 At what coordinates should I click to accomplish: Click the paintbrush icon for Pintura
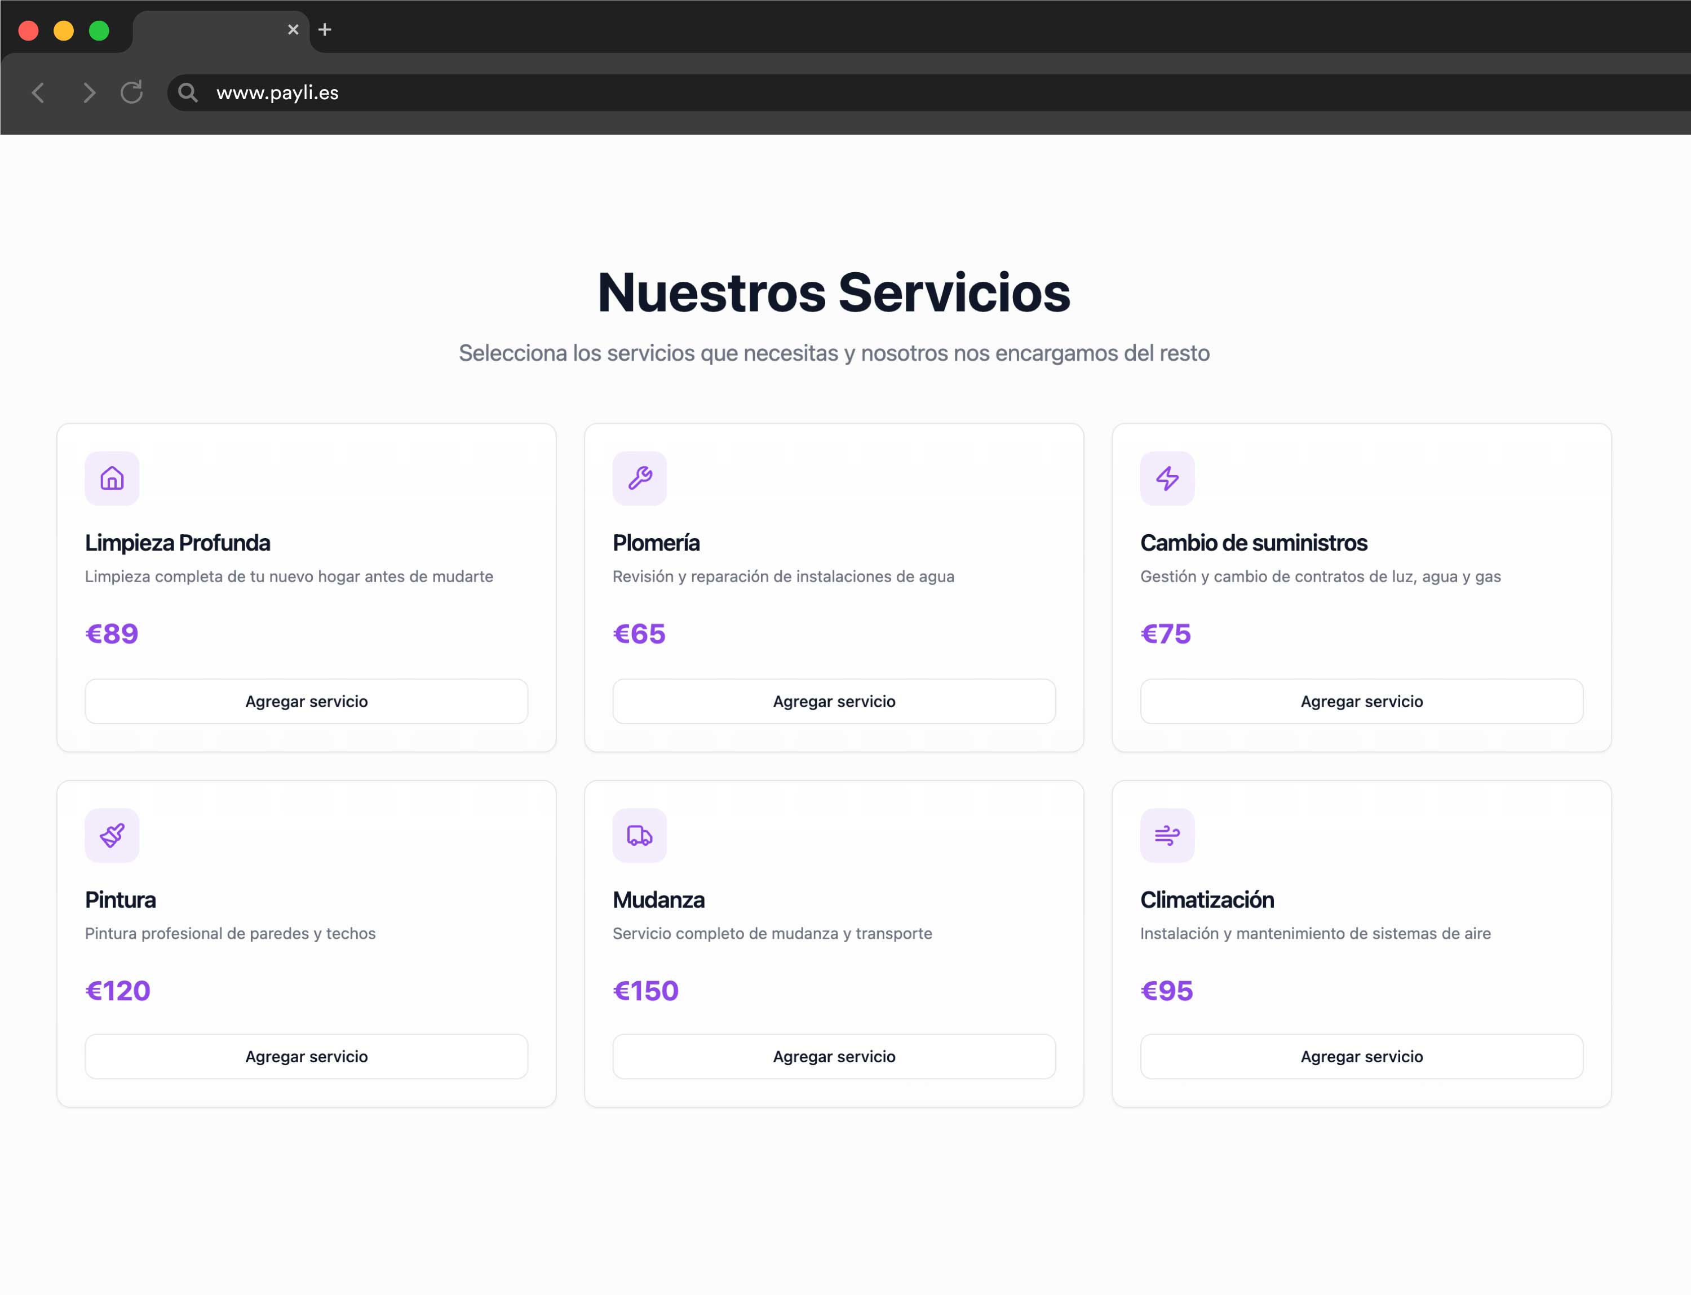pos(112,835)
